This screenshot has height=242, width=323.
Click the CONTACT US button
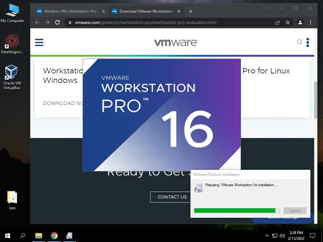click(x=171, y=197)
